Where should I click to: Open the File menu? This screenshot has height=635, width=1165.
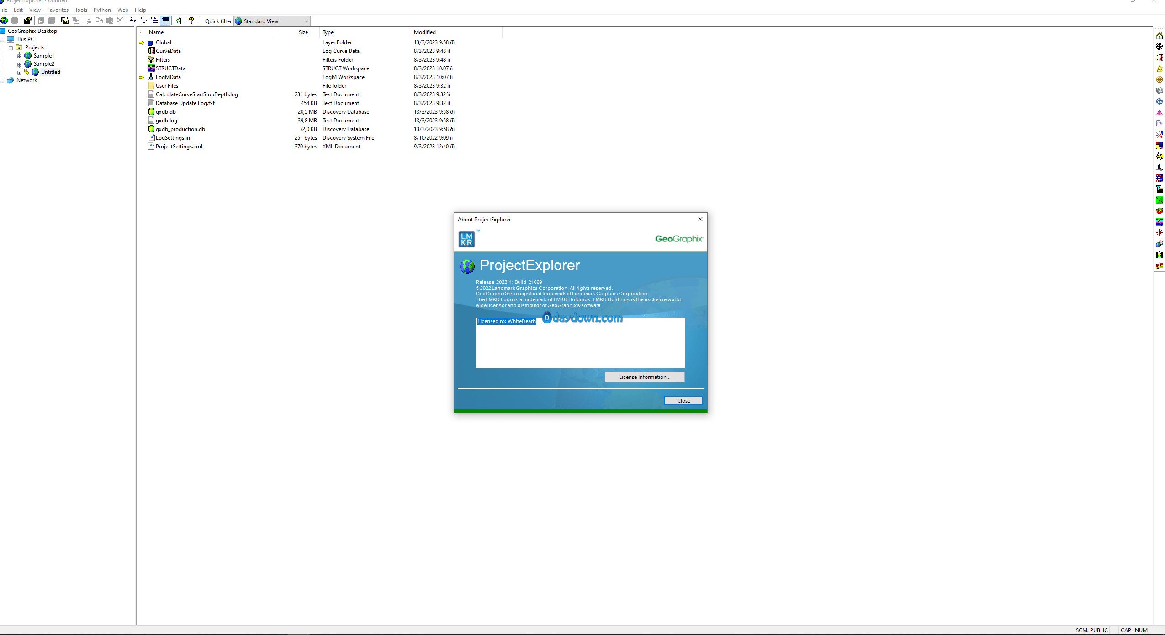coord(4,10)
